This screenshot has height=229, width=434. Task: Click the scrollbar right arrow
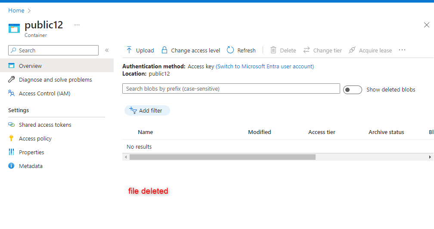(430, 157)
